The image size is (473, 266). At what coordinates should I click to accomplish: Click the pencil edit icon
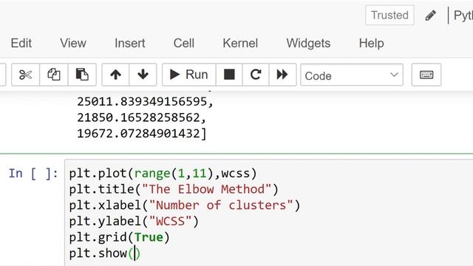click(x=430, y=15)
